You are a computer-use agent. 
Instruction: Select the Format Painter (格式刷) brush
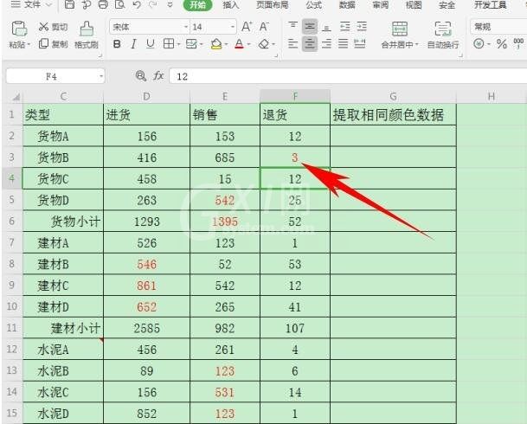coord(87,29)
